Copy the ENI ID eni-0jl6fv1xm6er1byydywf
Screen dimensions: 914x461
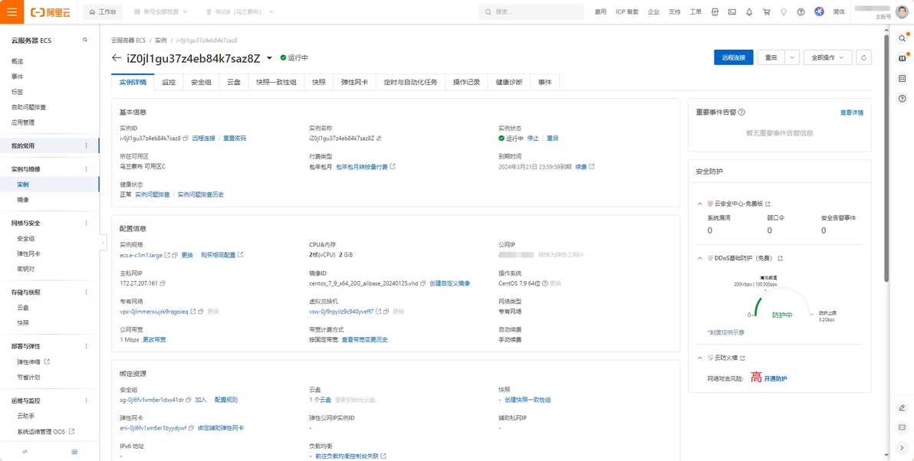pyautogui.click(x=192, y=428)
